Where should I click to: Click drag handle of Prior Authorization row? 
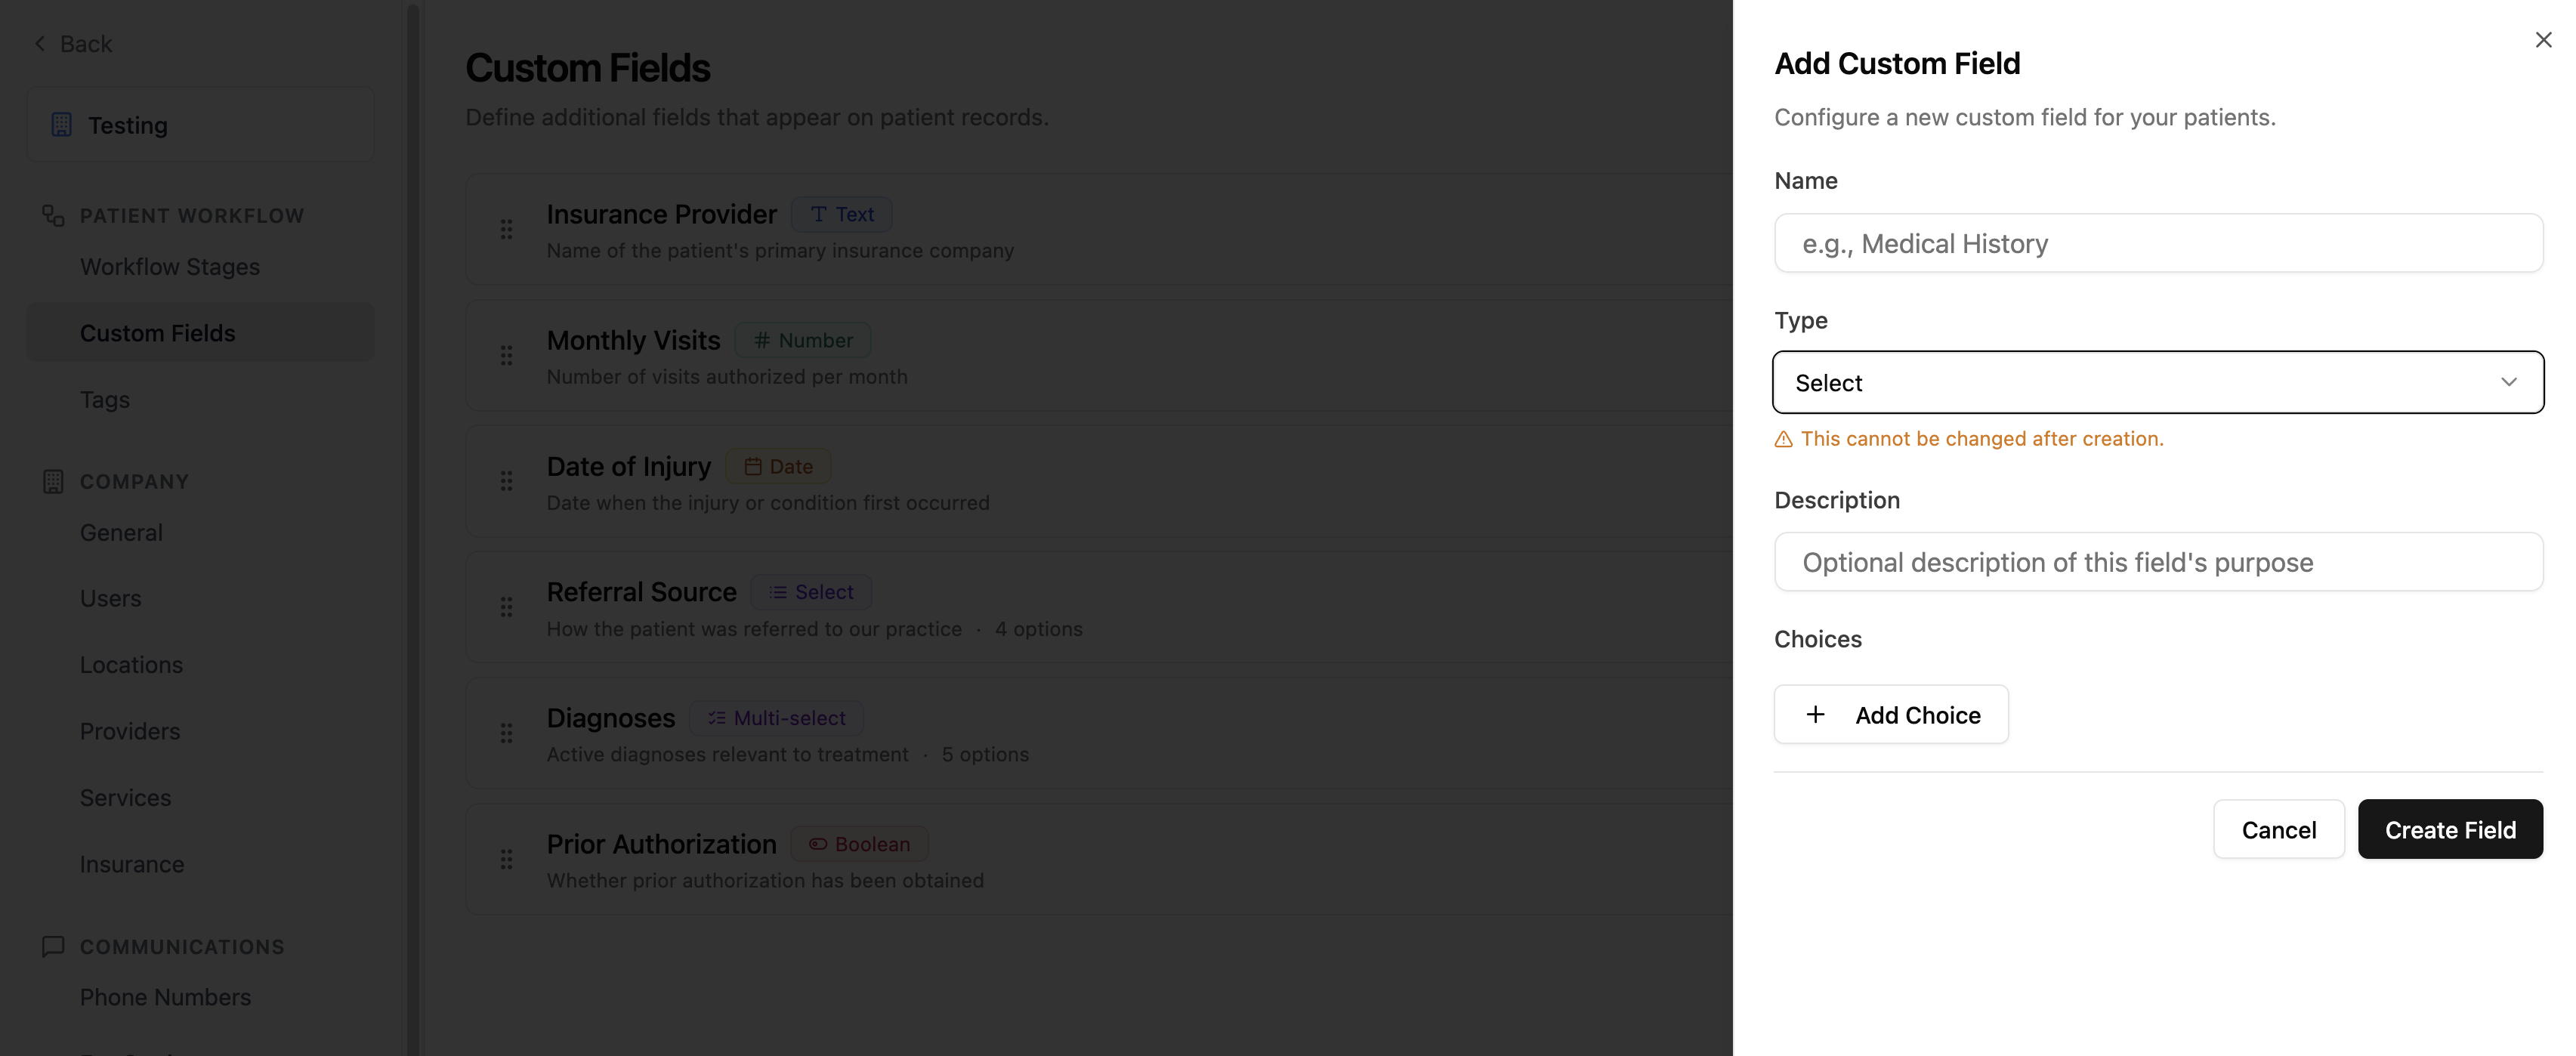click(506, 859)
